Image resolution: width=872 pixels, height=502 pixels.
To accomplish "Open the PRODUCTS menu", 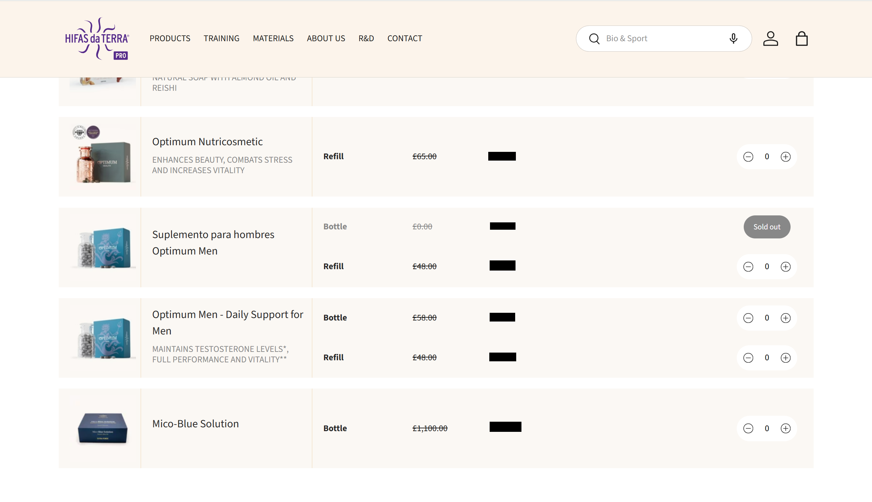I will tap(170, 38).
